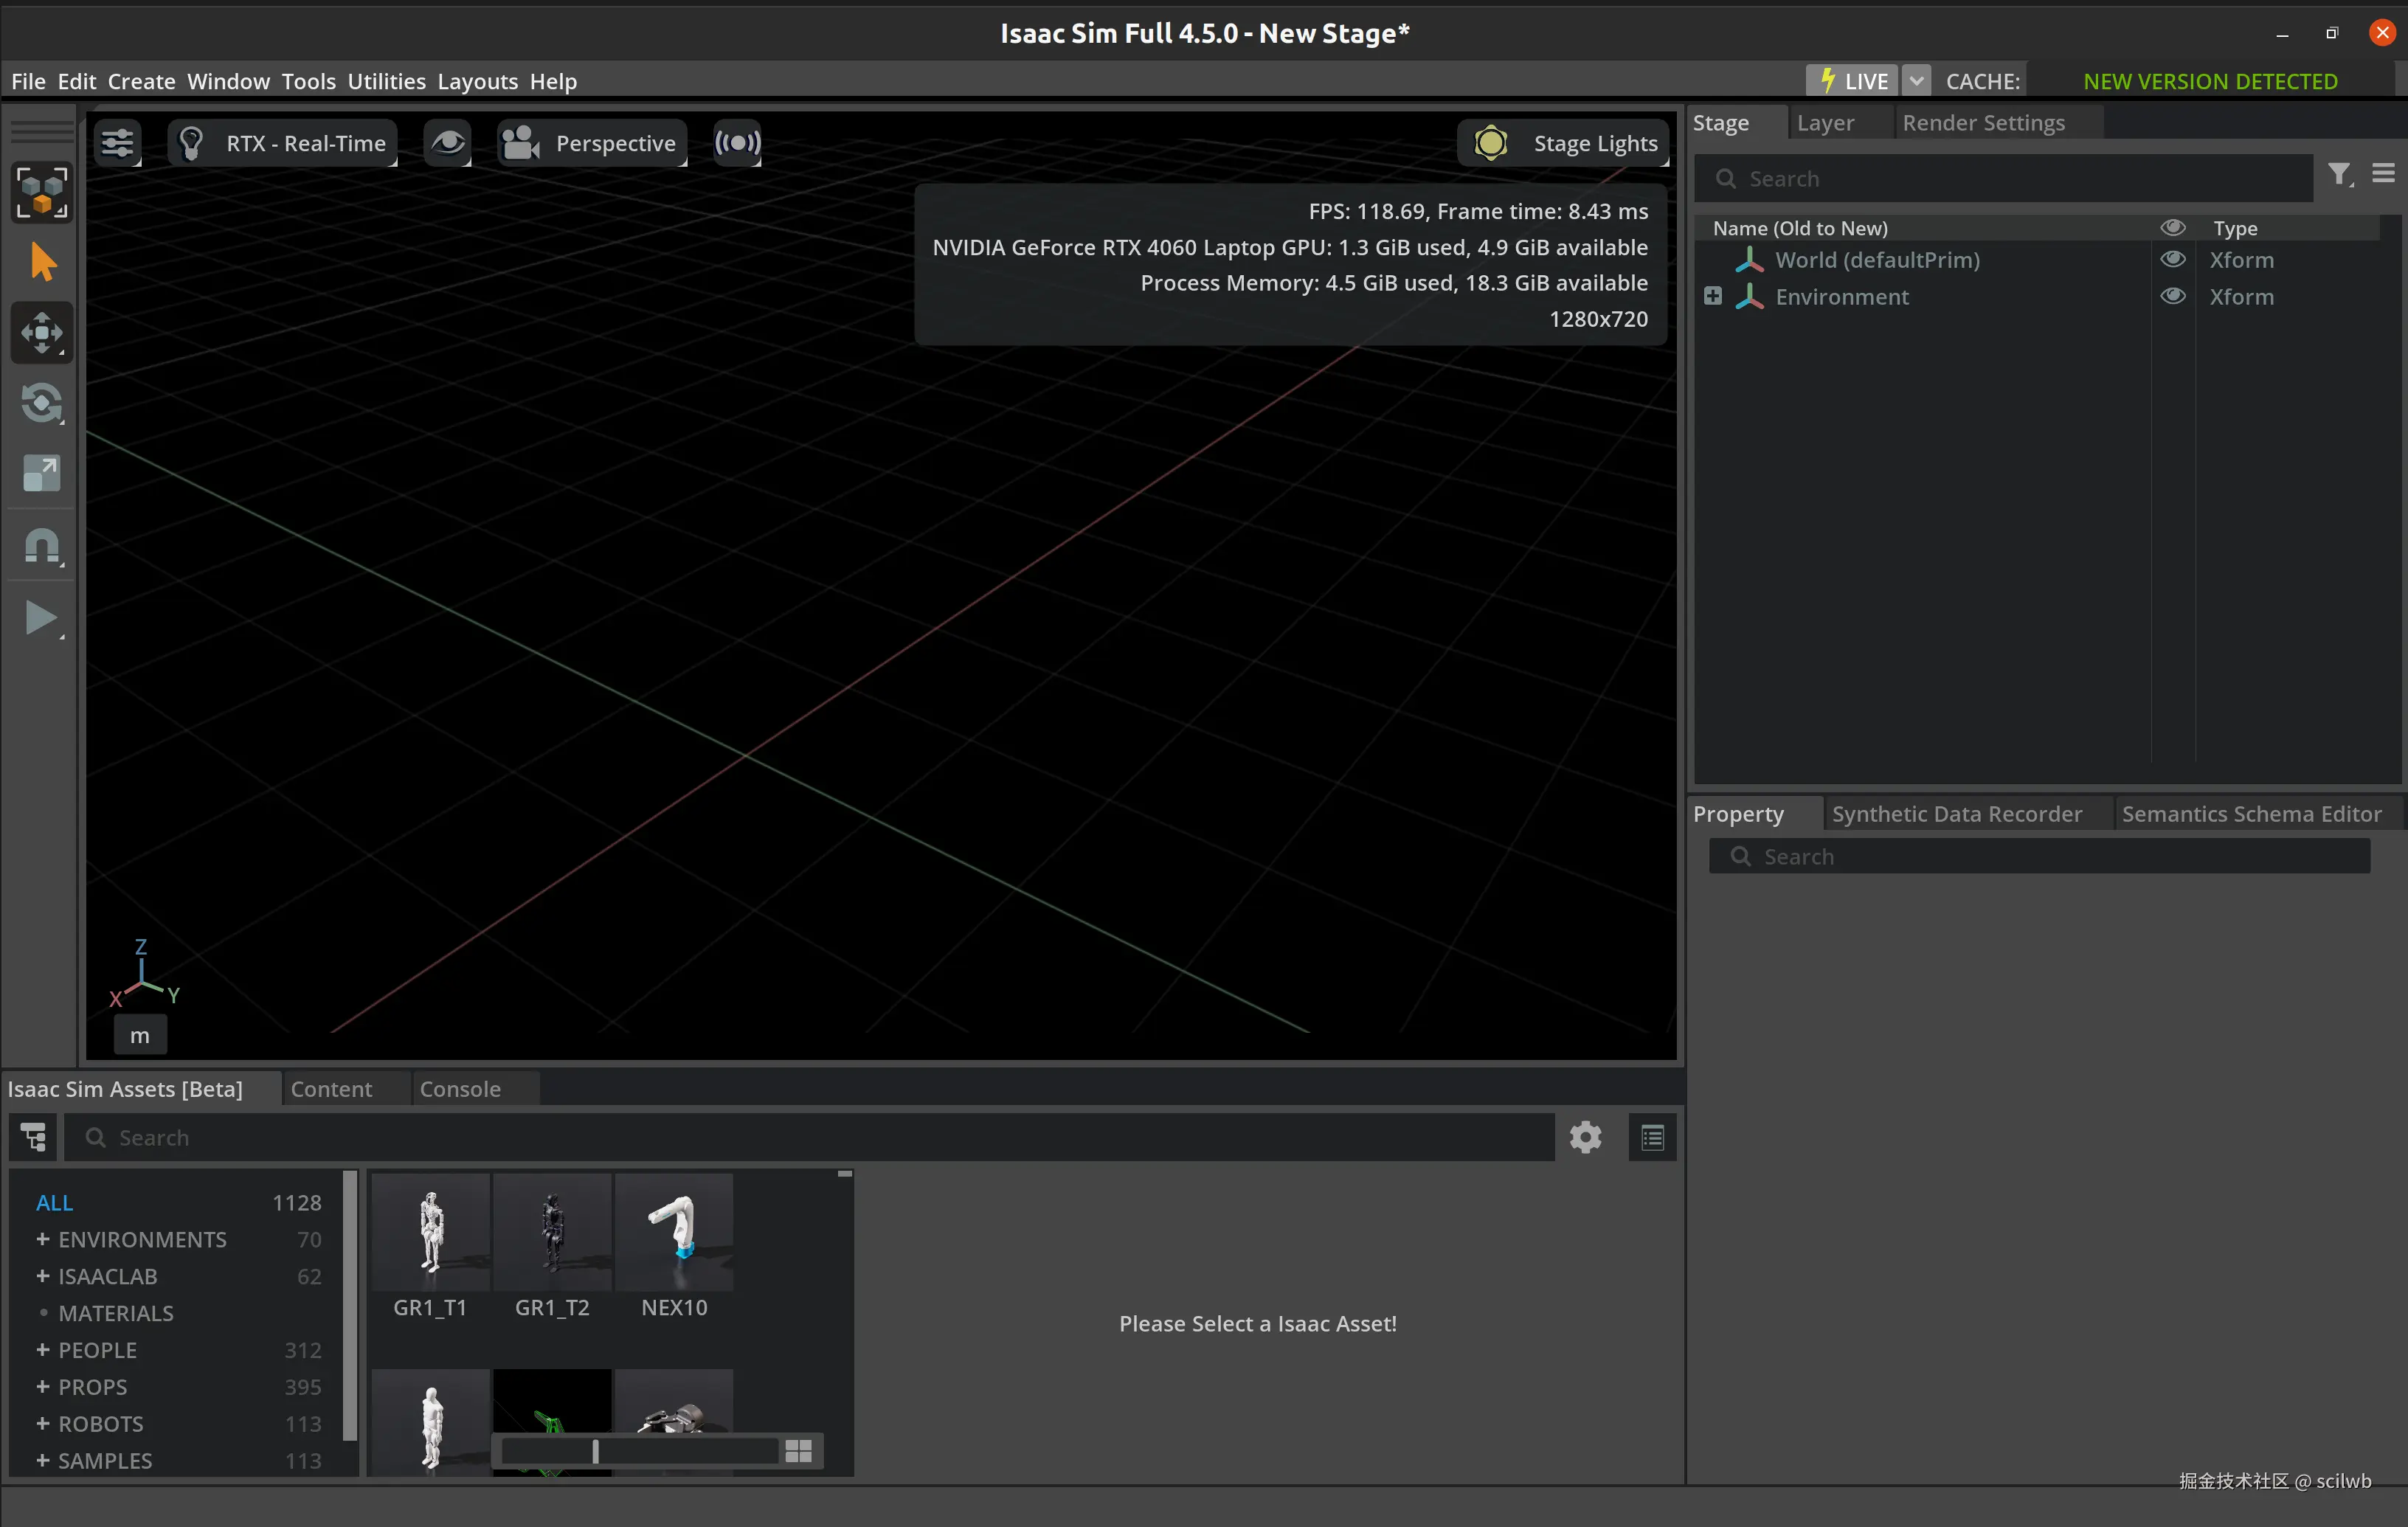Image resolution: width=2408 pixels, height=1527 pixels.
Task: Open the Stage Lights button
Action: pyautogui.click(x=1564, y=143)
